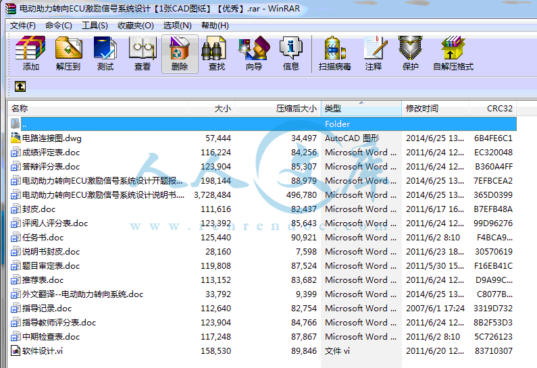Screen dimensions: 537x368
Task: Go up one level with the arrow button
Action: tap(20, 86)
